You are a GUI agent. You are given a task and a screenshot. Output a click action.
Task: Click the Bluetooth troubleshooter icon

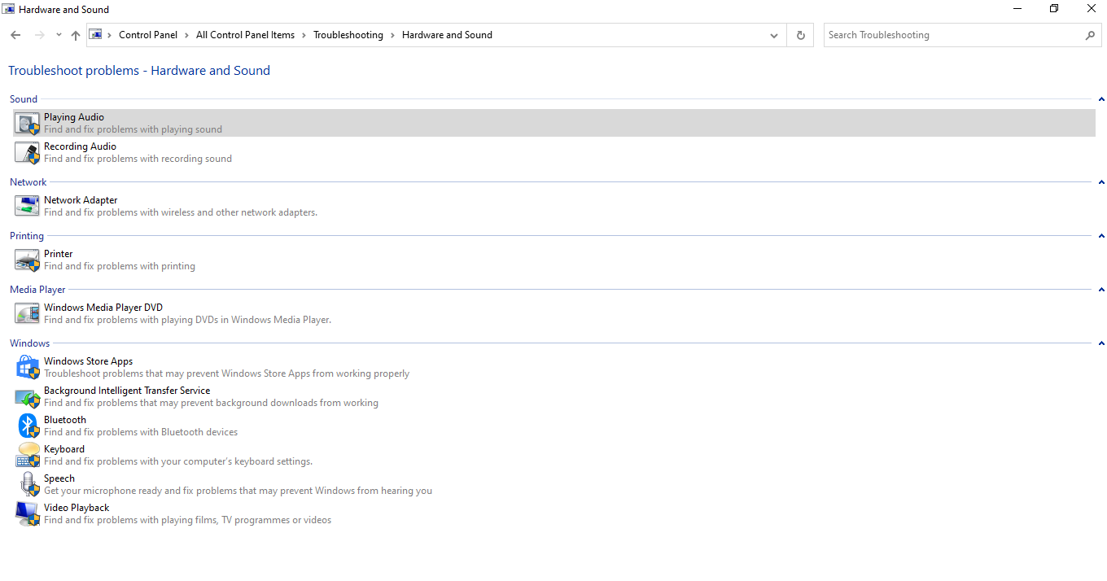click(28, 426)
